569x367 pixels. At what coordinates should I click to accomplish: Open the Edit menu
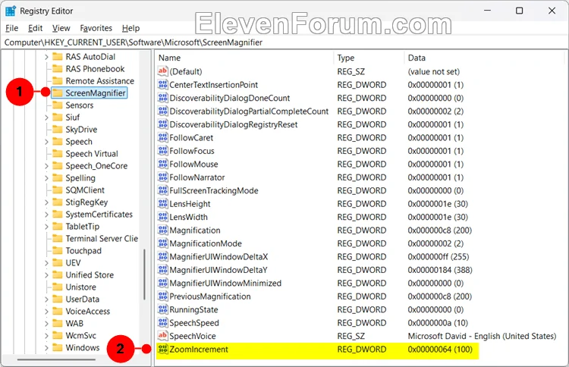[35, 28]
